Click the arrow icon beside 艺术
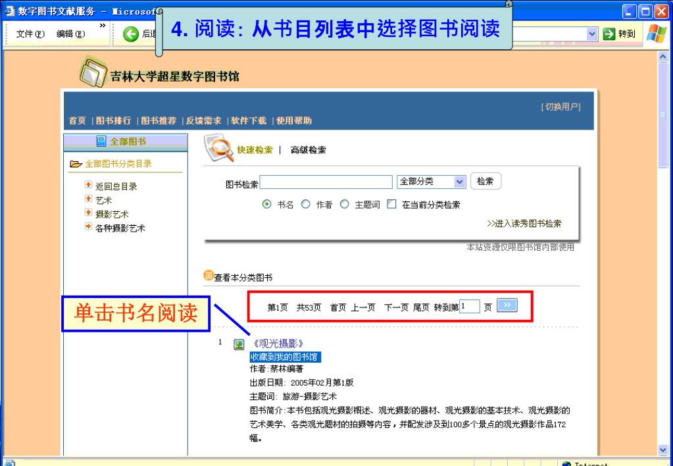 click(x=88, y=198)
